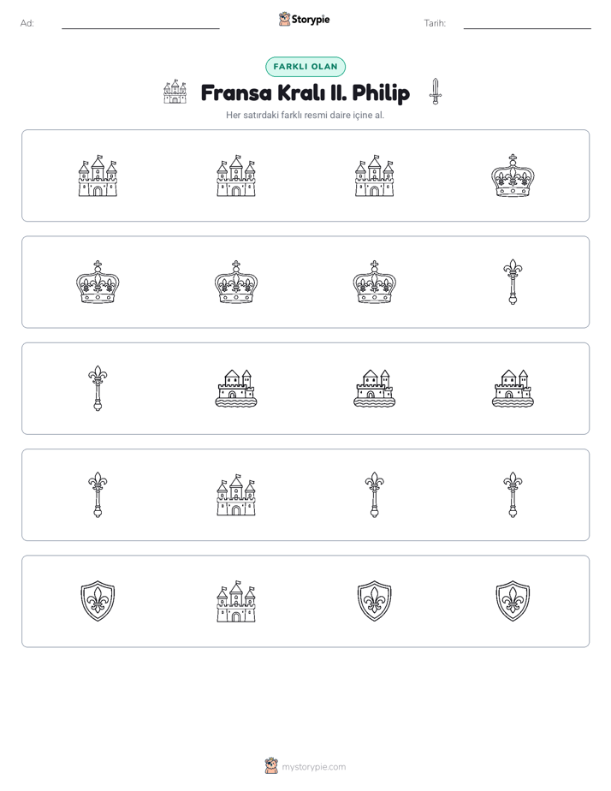Select the castle in the fourth row
The width and height of the screenshot is (611, 791).
click(x=236, y=495)
